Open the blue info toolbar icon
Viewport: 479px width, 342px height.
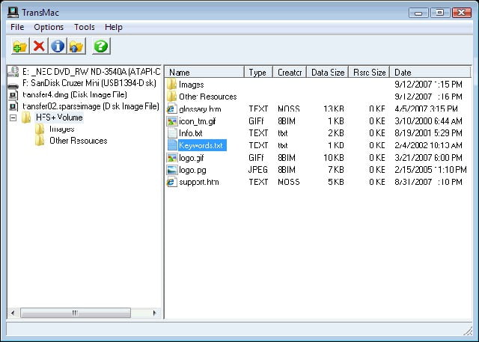click(58, 46)
